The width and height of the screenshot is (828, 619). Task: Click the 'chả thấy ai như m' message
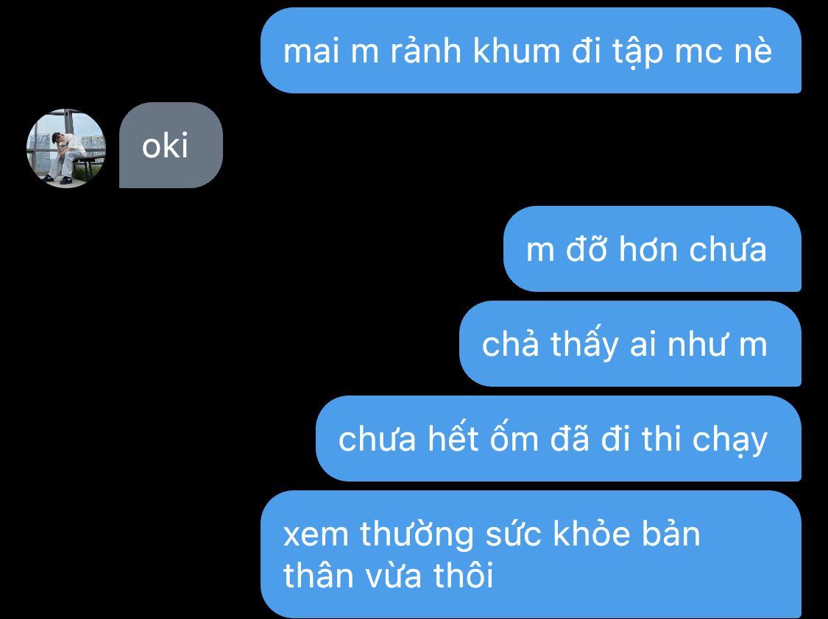[631, 344]
